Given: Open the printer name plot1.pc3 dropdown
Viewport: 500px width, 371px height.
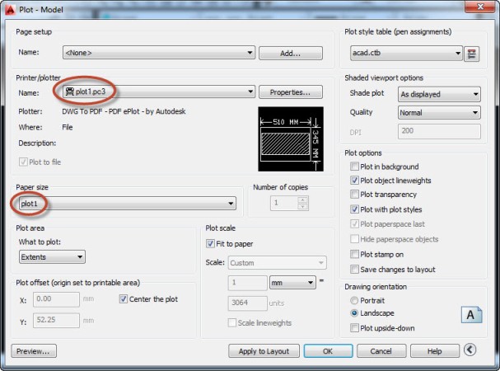Looking at the screenshot, I should (x=159, y=92).
